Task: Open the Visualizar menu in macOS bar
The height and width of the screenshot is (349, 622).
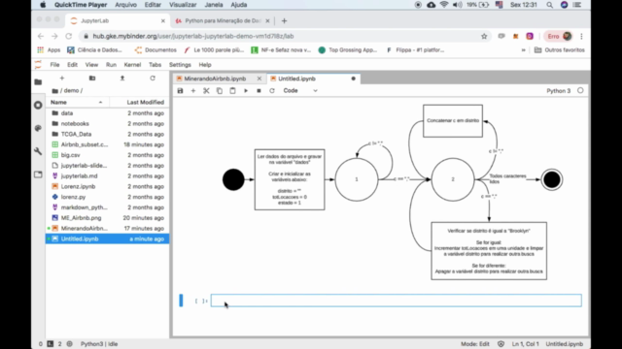Action: [183, 5]
